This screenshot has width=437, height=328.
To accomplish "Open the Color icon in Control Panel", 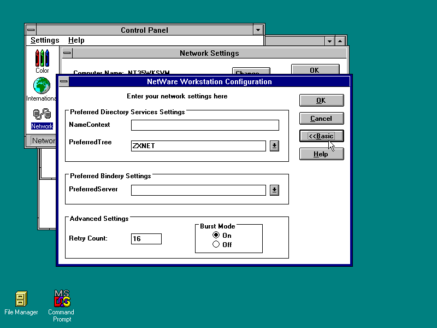I will (42, 61).
